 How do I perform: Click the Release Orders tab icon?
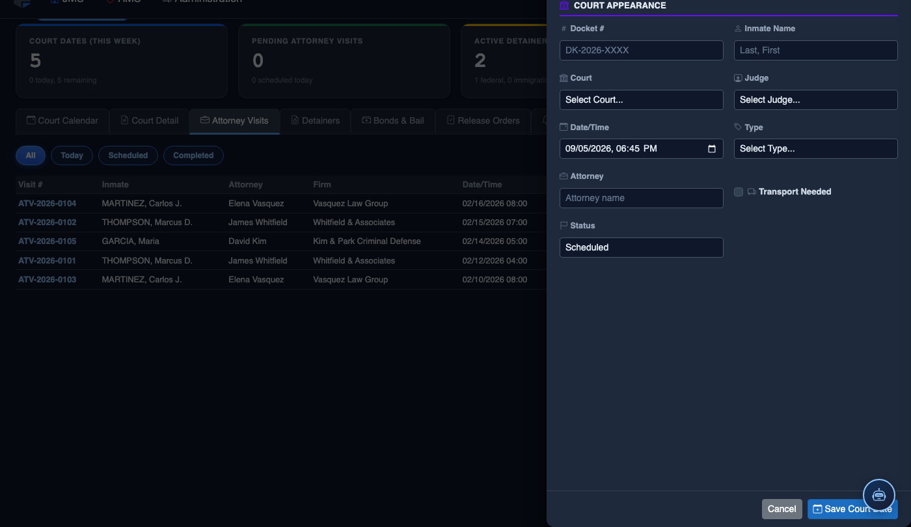[x=450, y=120]
